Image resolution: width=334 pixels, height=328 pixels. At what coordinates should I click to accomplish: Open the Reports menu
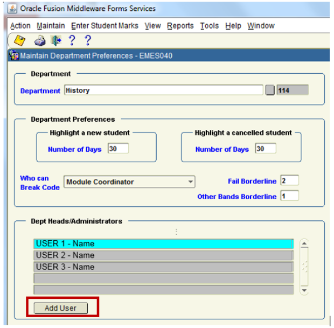coord(180,26)
